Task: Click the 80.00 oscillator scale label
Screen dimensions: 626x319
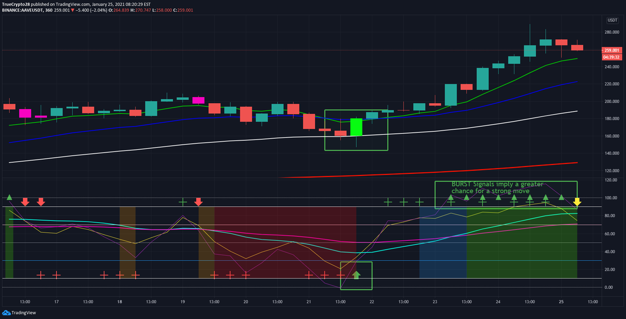Action: (611, 216)
